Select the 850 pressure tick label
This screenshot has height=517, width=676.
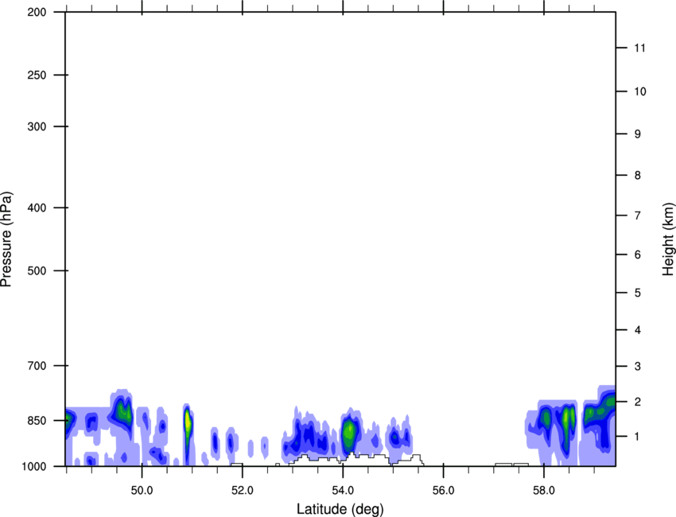(x=37, y=421)
